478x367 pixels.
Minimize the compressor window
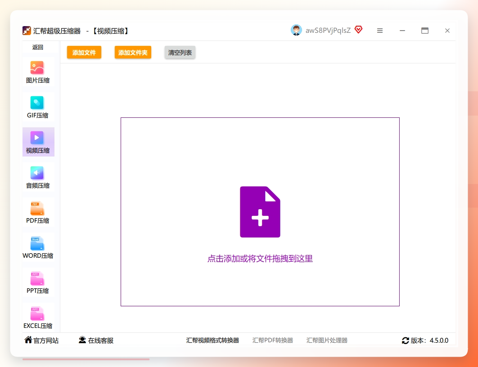click(x=402, y=31)
